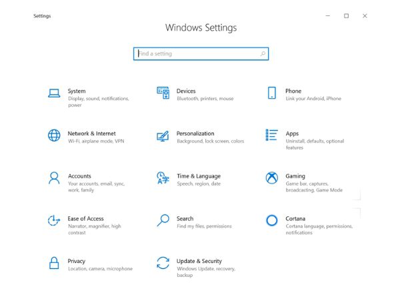Click 'Game bar, captures, broadcasting, Game Mode' text

pyautogui.click(x=314, y=187)
